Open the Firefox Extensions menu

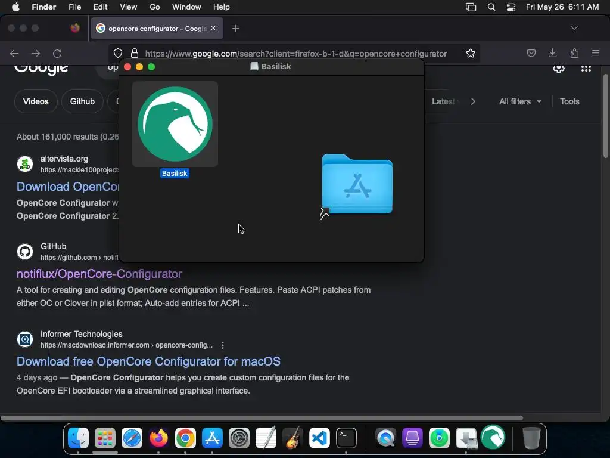[574, 53]
